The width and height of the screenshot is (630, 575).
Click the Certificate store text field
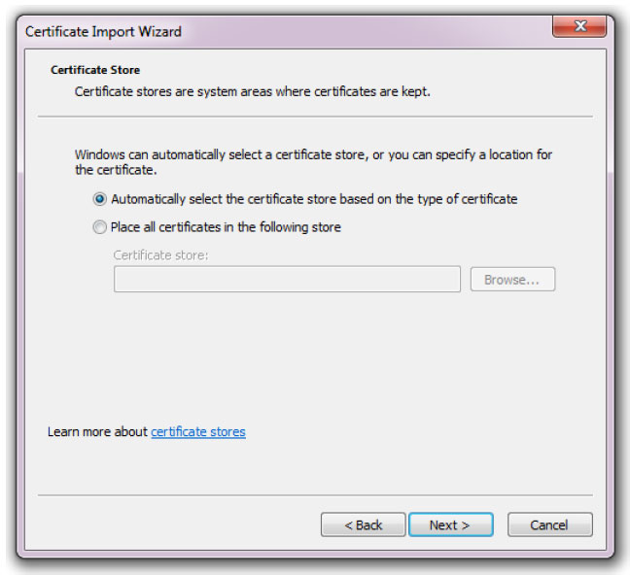[287, 279]
